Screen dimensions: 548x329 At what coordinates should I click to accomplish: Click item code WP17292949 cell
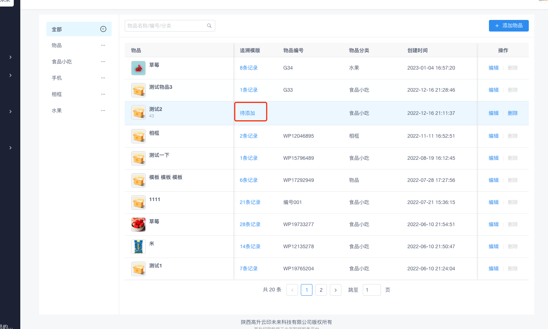299,180
